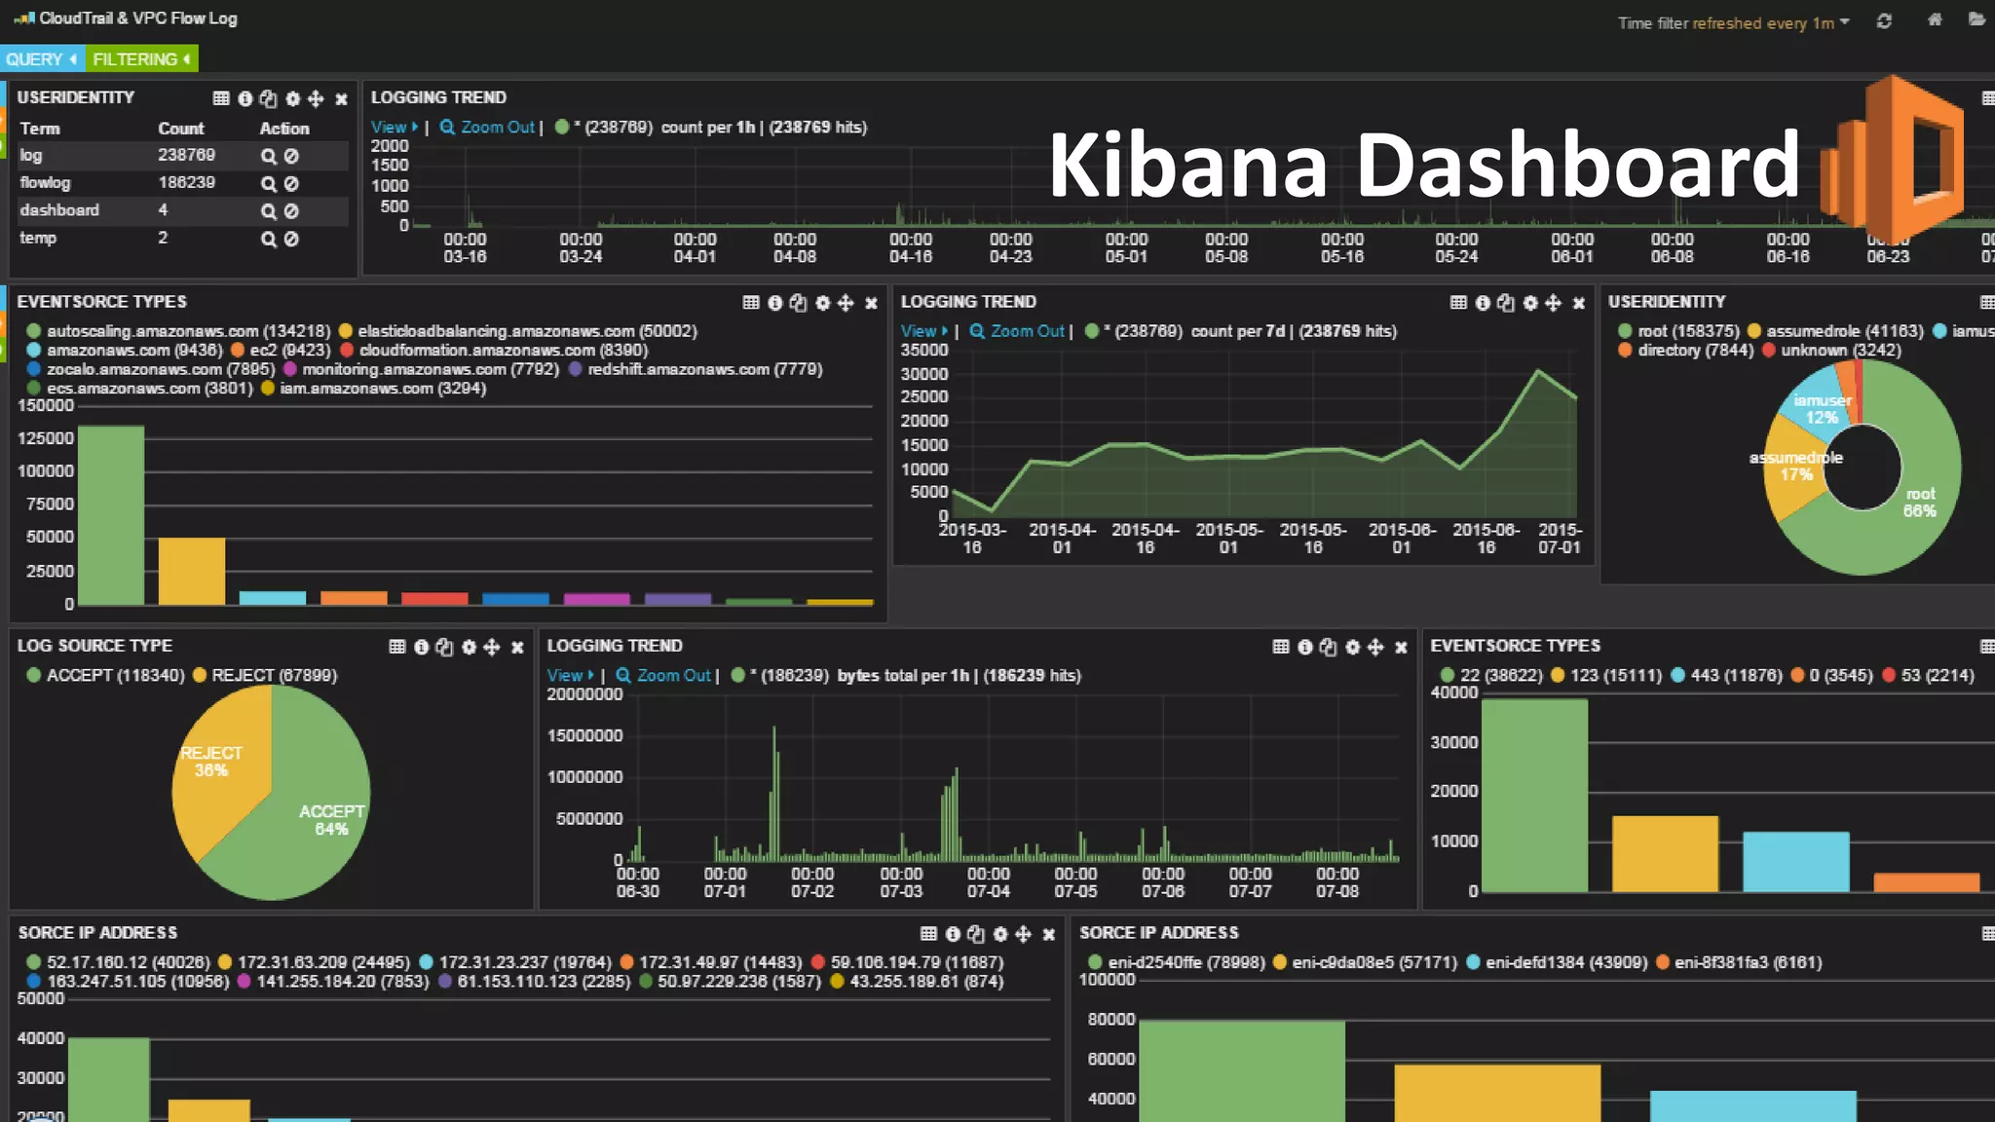Click the move icon of the USERIDENTITY table panel

(316, 98)
